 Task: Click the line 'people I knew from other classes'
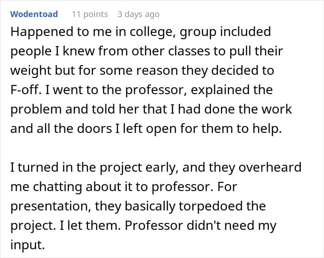(146, 52)
